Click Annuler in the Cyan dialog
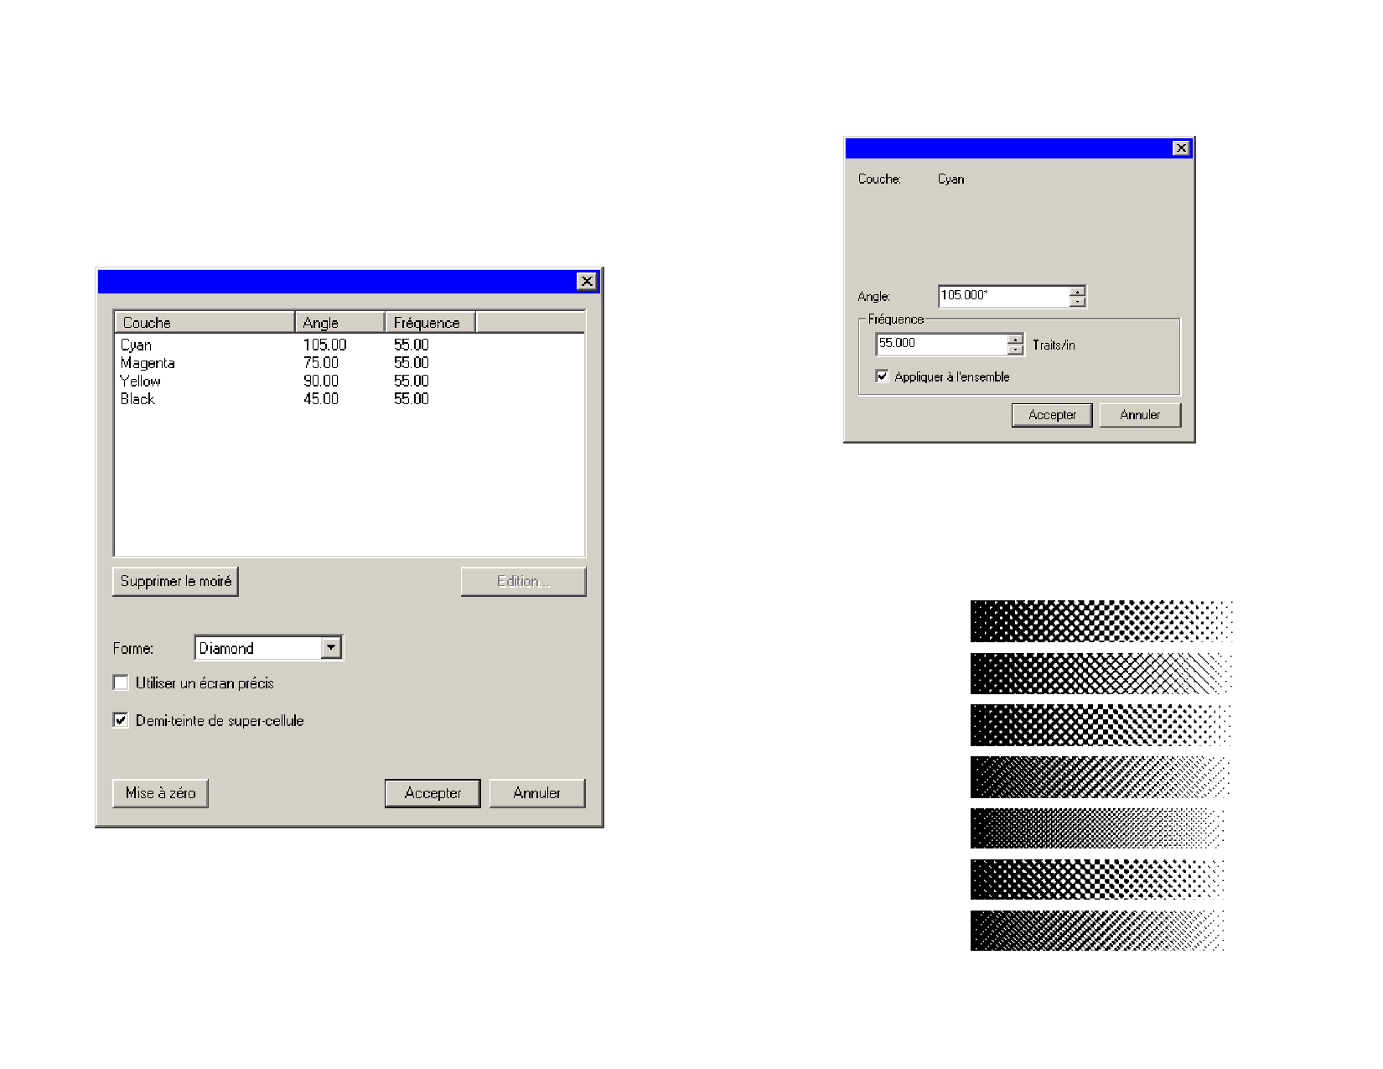This screenshot has width=1383, height=1069. [1140, 415]
